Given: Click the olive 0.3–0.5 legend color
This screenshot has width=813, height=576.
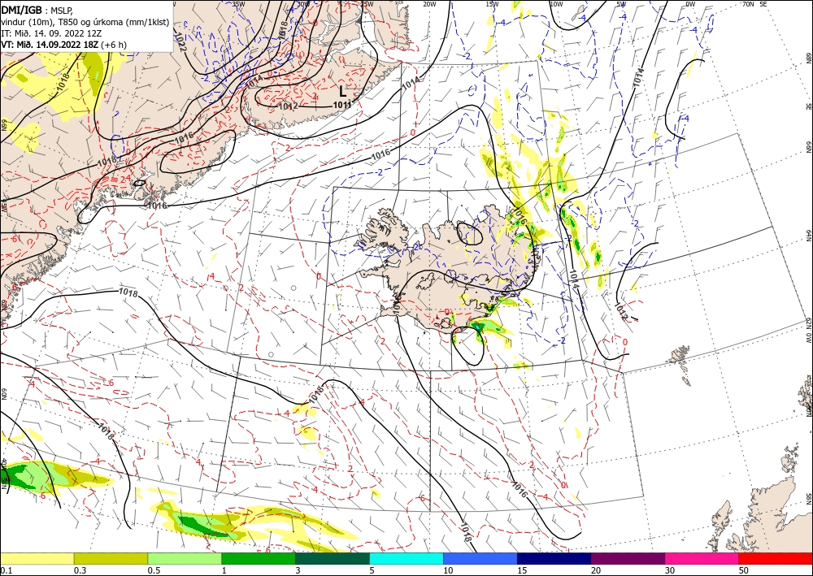Looking at the screenshot, I should click(x=111, y=558).
